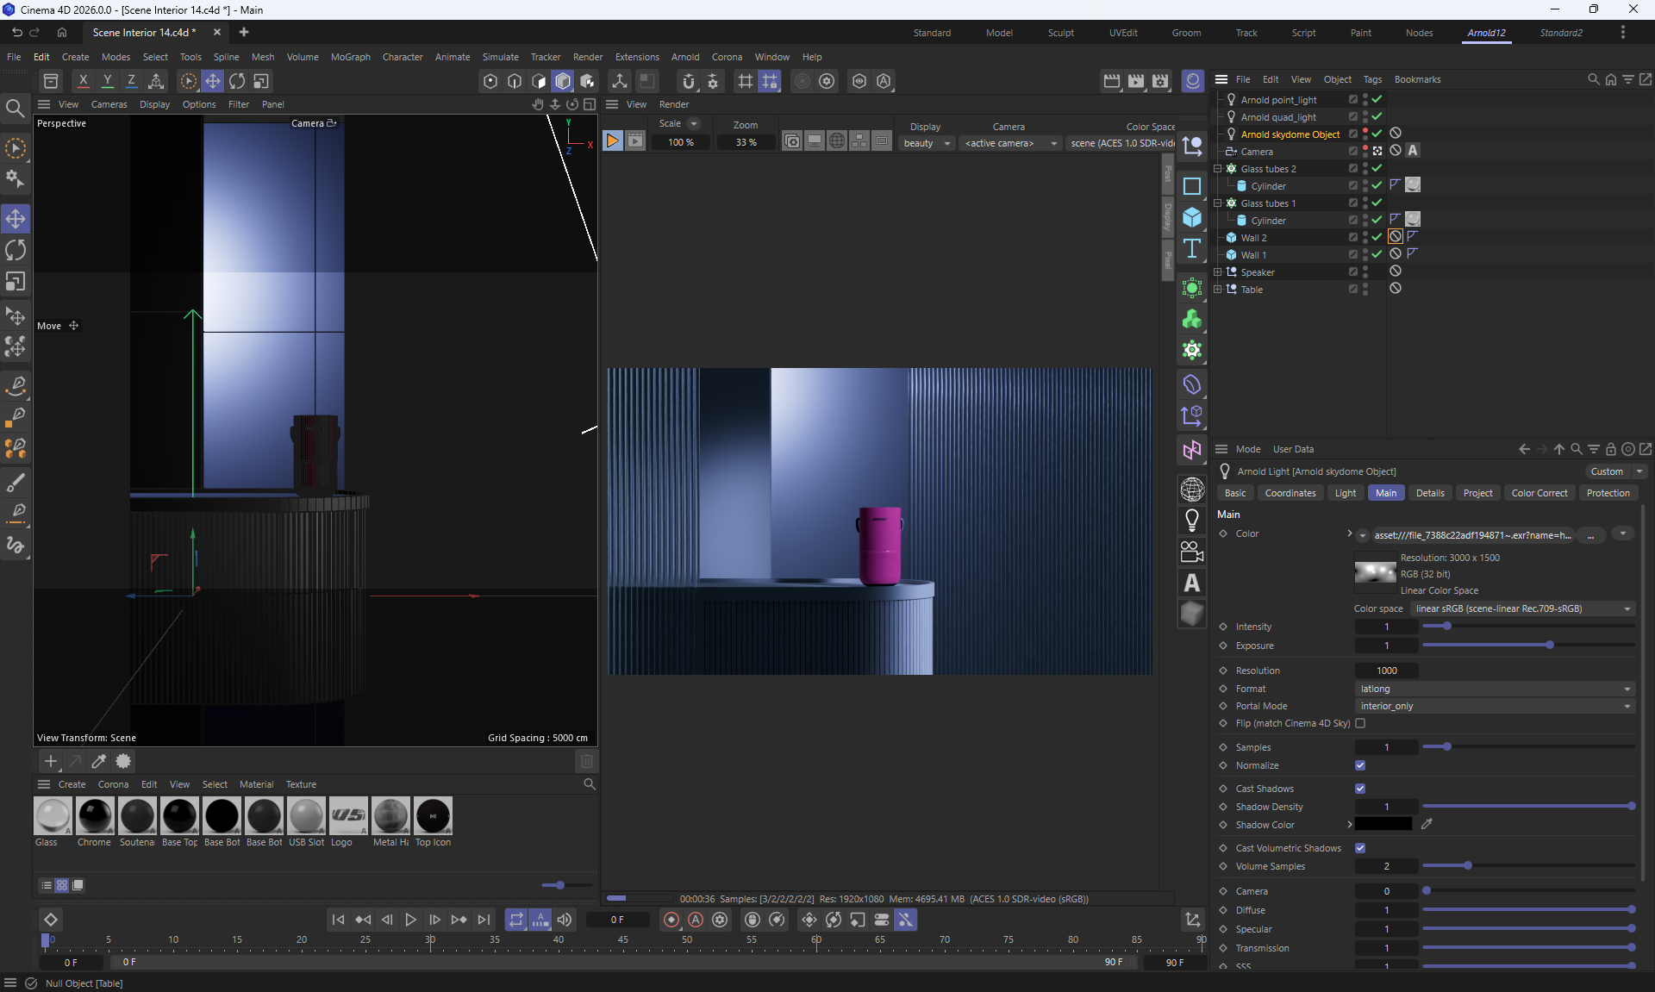Click the record active objects keyframe button
Screen dimensions: 1655x992
(x=671, y=920)
